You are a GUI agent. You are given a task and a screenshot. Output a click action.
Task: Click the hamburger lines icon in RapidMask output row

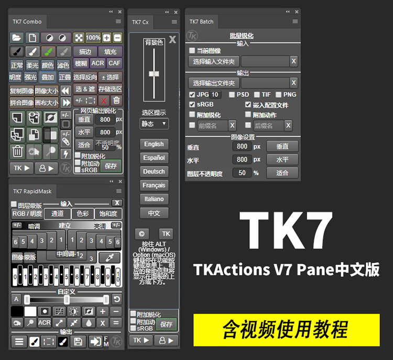(19, 342)
